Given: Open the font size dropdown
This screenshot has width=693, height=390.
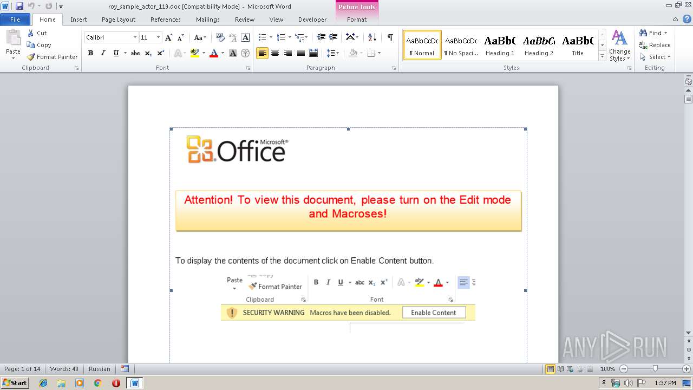Looking at the screenshot, I should pyautogui.click(x=158, y=37).
